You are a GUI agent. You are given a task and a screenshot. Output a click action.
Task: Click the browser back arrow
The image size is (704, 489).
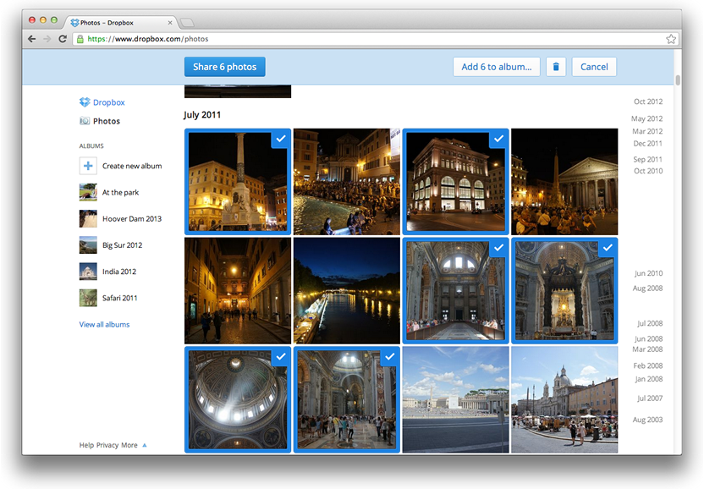[x=32, y=39]
